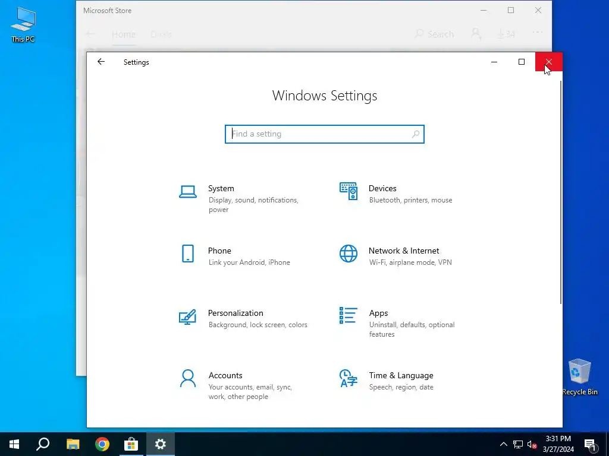Minimize the Settings window
Screen dimensions: 609x456
tap(494, 62)
